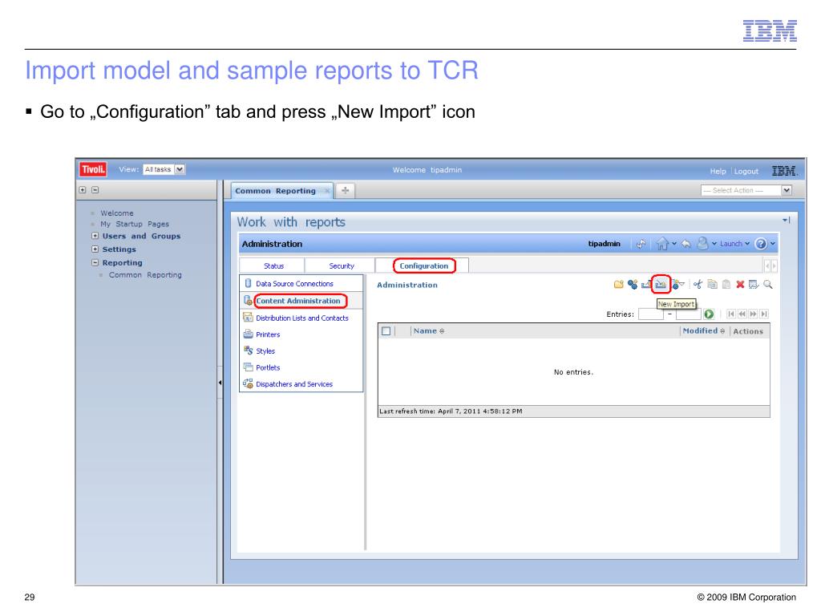
Task: Open the user profile dropdown arrow
Action: (x=714, y=244)
